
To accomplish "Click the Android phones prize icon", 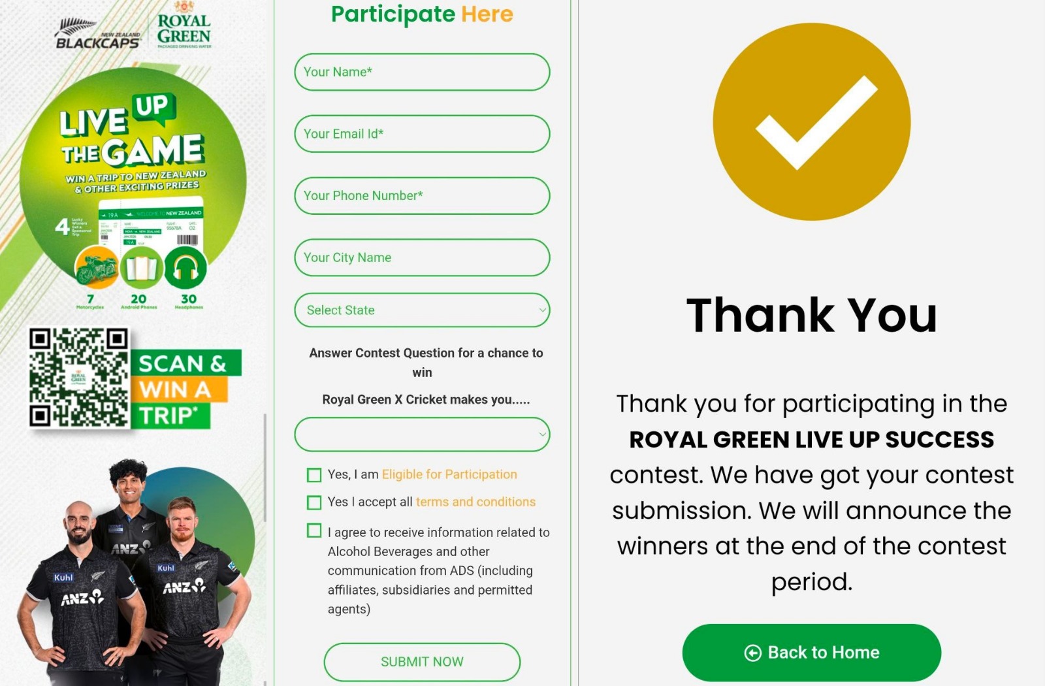I will pos(141,267).
